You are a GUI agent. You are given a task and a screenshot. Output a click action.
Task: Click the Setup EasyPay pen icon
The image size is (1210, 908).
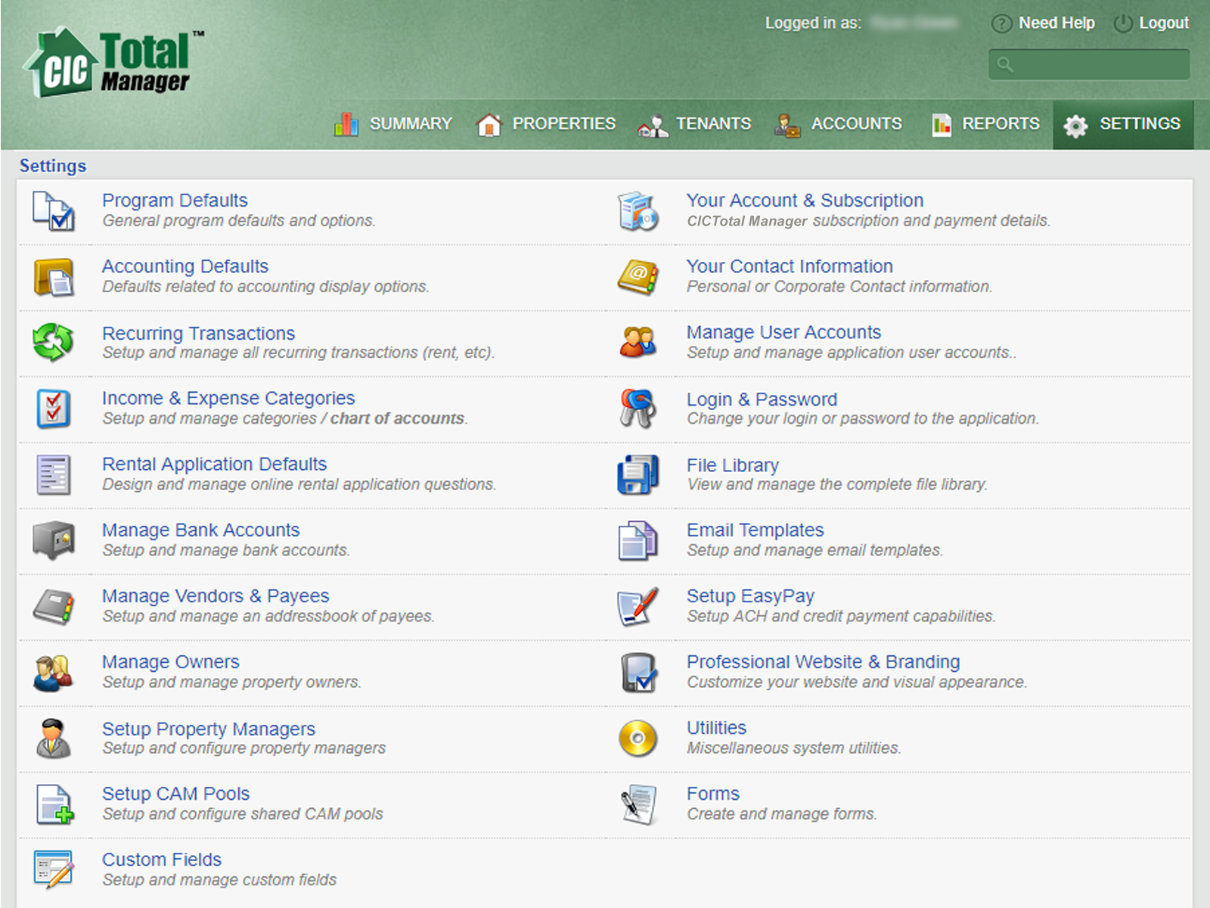(x=638, y=606)
